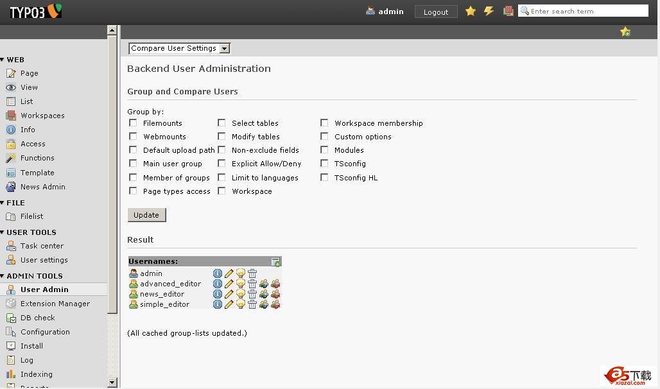The height and width of the screenshot is (389, 660).
Task: Click news_editor username
Action: tap(162, 294)
